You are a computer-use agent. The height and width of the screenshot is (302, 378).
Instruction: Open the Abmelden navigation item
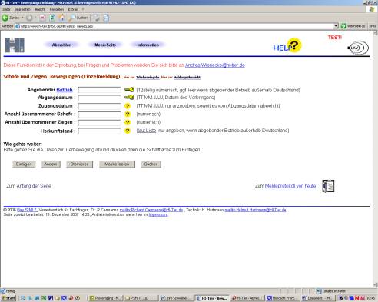61,45
